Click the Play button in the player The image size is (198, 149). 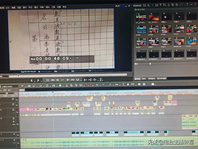click(x=63, y=80)
